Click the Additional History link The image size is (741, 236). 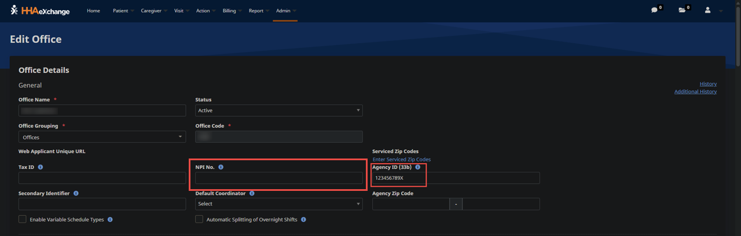click(695, 91)
